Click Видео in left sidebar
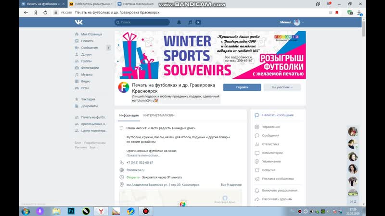 click(x=86, y=81)
